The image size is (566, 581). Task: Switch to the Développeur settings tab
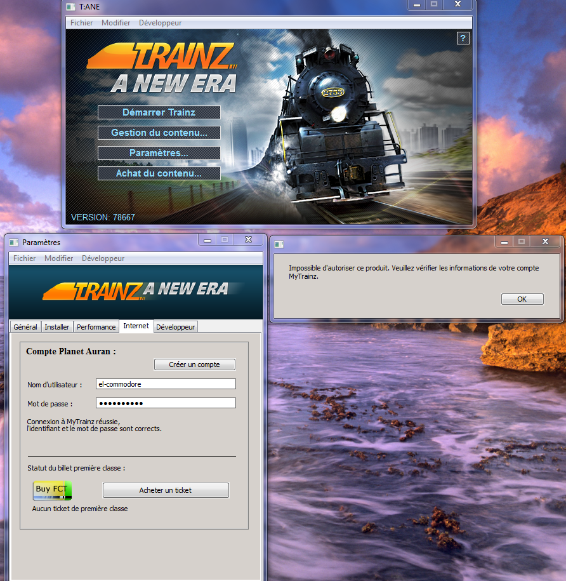(x=175, y=327)
